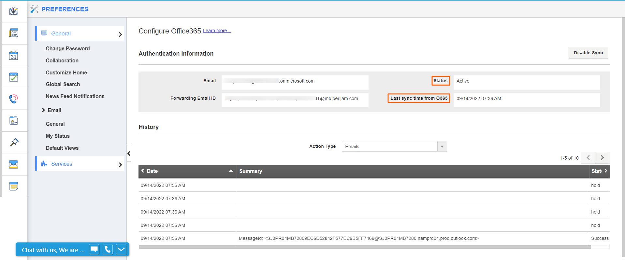Expand the Email submenu chevron
This screenshot has height=260, width=625.
tap(43, 110)
